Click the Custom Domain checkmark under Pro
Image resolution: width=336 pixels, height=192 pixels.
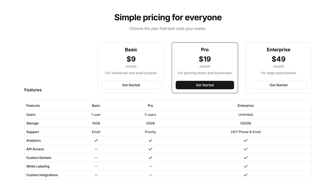[x=151, y=158]
